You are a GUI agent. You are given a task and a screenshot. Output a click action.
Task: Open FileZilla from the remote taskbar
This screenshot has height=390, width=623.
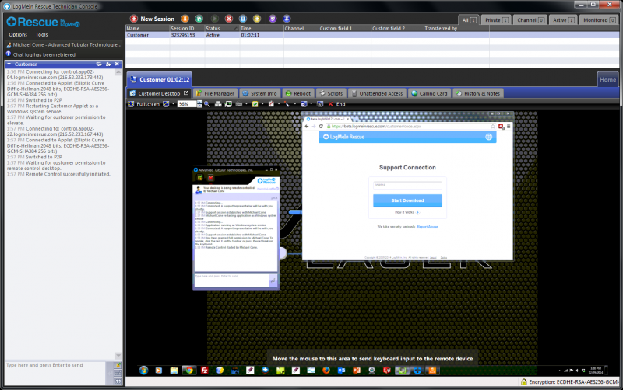pyautogui.click(x=205, y=370)
